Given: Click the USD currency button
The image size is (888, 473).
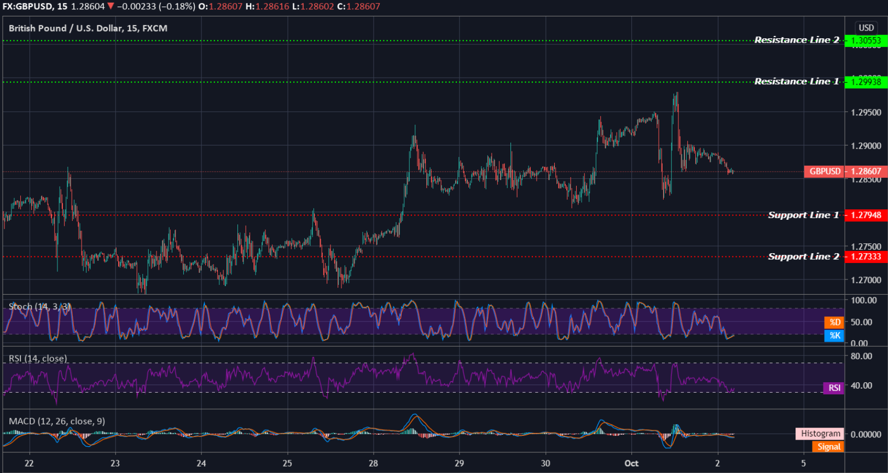Looking at the screenshot, I should [866, 28].
